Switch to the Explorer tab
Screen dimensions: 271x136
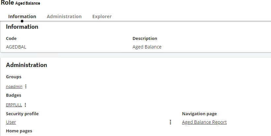coord(102,17)
